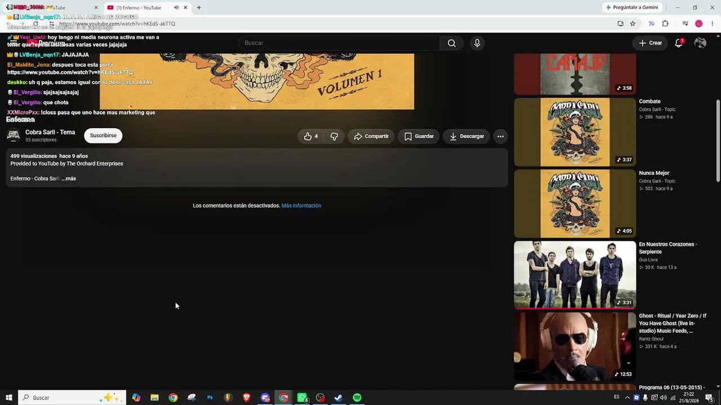Image resolution: width=721 pixels, height=405 pixels.
Task: Open a new browser tab
Action: pyautogui.click(x=199, y=8)
